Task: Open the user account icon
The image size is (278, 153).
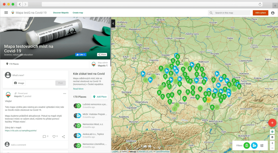Action: tap(273, 13)
